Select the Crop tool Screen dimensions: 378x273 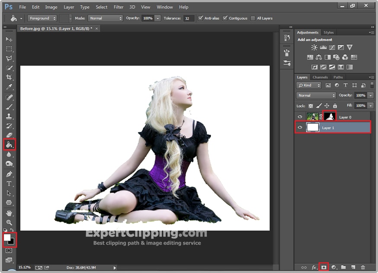point(9,78)
